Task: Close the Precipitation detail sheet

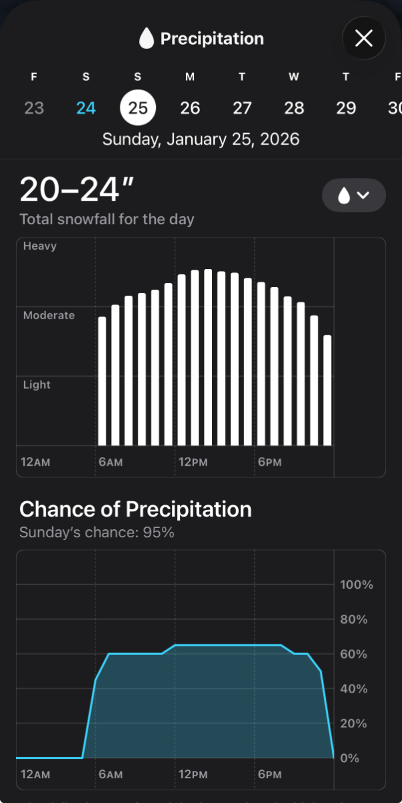Action: (363, 38)
